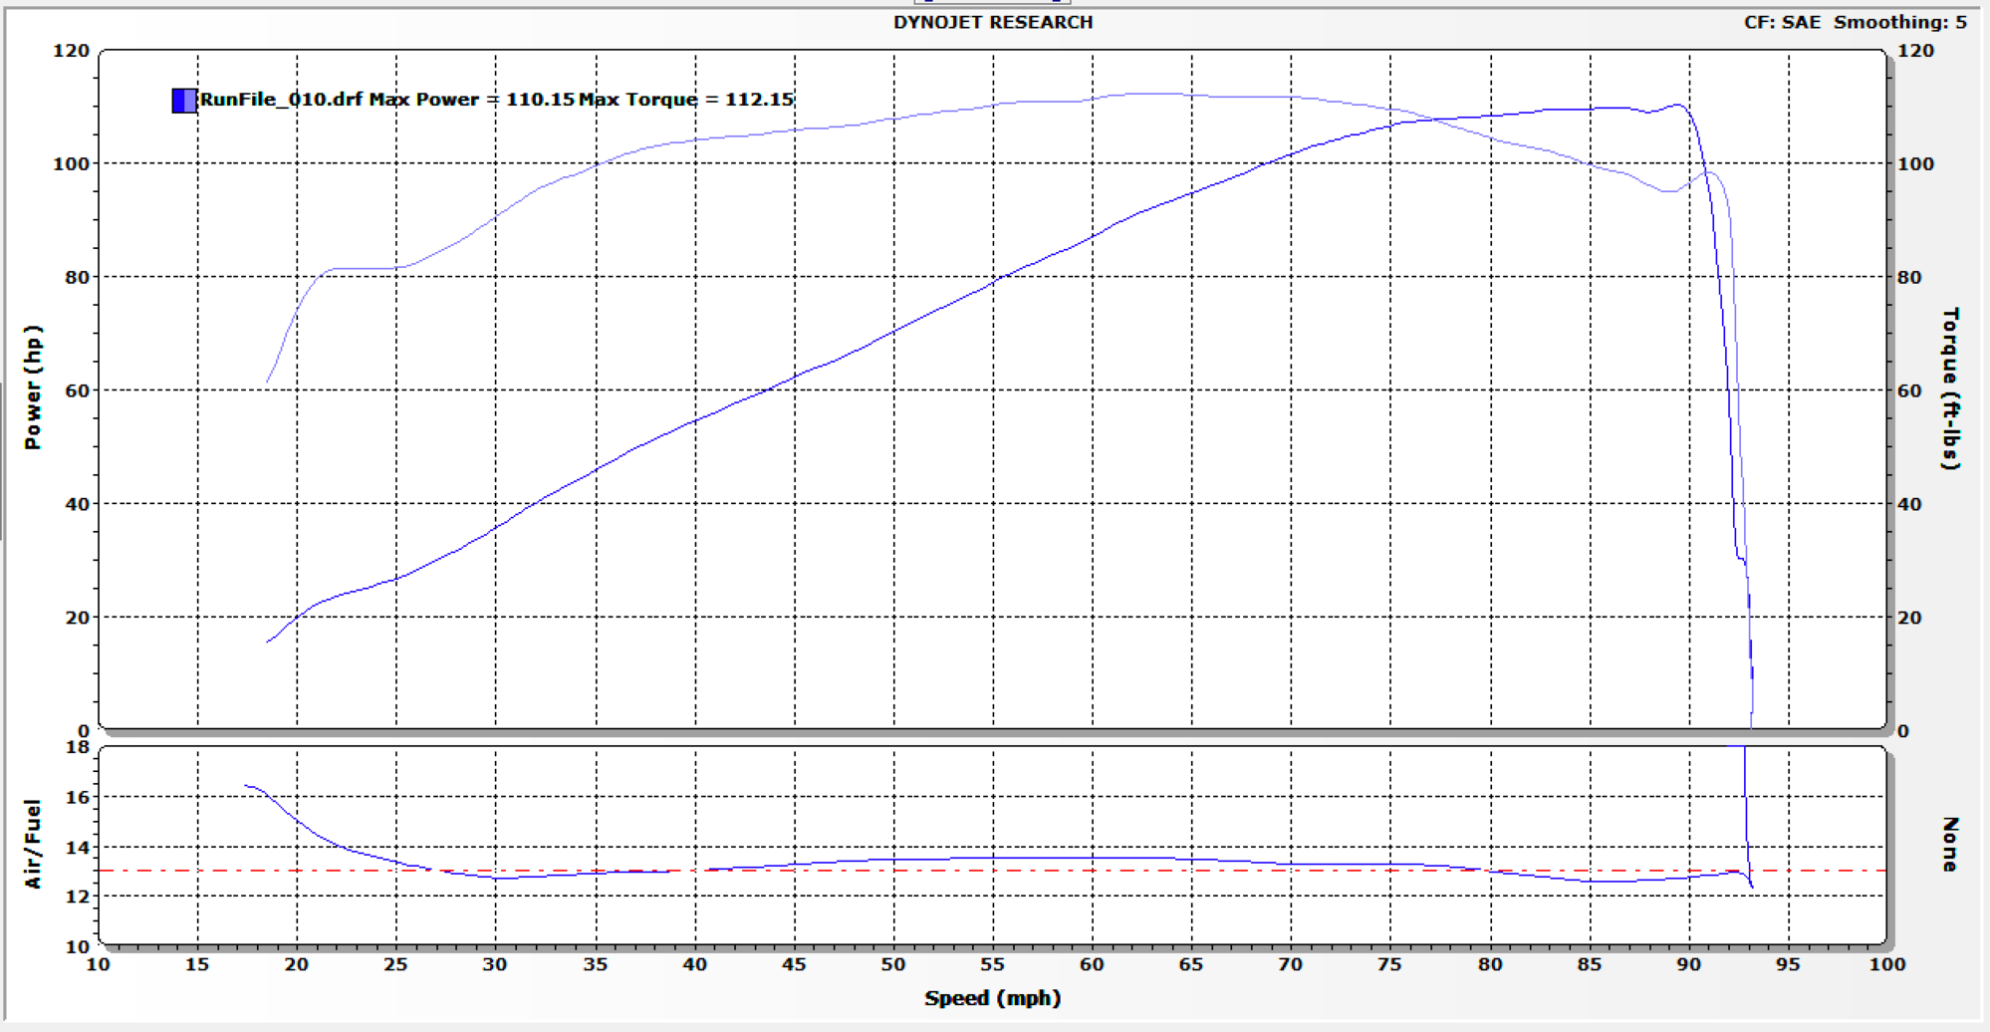Image resolution: width=1990 pixels, height=1032 pixels.
Task: Select the Torque (ft-lbs) right axis title
Action: (1950, 387)
